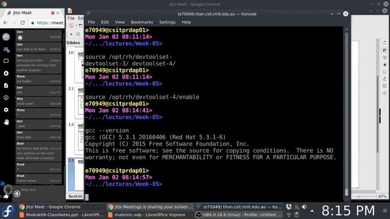Open the Konsole window dropdown arrow button
Screen dimensions: 390x219
(x=331, y=14)
